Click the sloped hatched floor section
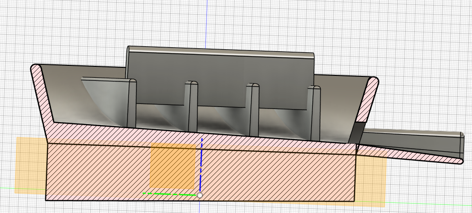Image resolution: width=472 pixels, height=213 pixels. [201, 135]
